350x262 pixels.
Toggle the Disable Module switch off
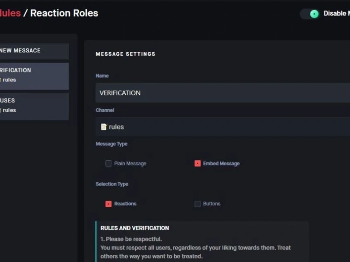point(310,14)
